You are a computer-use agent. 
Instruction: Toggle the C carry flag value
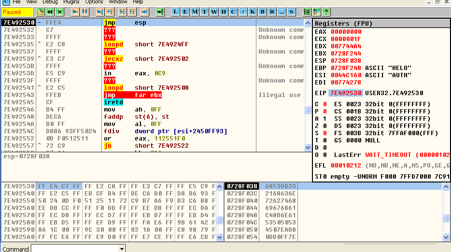click(x=324, y=104)
